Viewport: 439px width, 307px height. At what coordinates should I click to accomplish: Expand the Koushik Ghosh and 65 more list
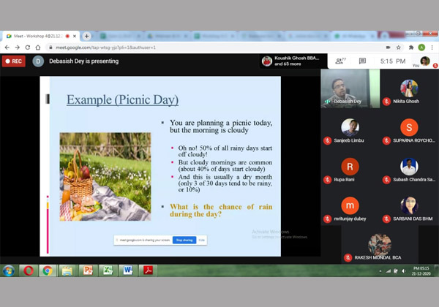pyautogui.click(x=293, y=61)
